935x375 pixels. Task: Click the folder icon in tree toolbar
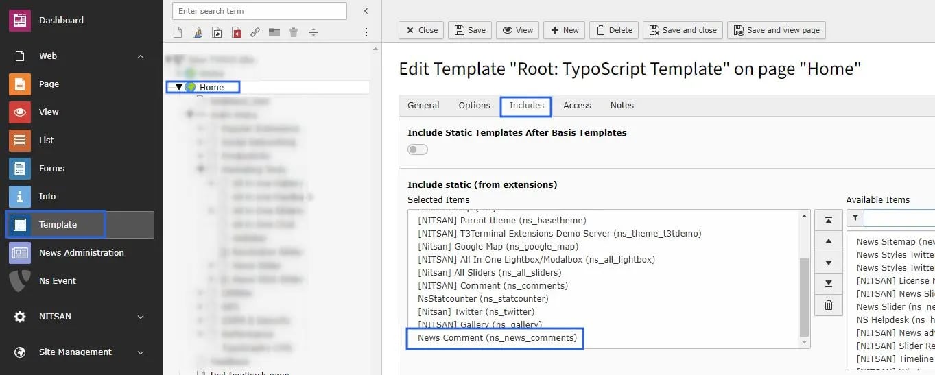[x=274, y=32]
